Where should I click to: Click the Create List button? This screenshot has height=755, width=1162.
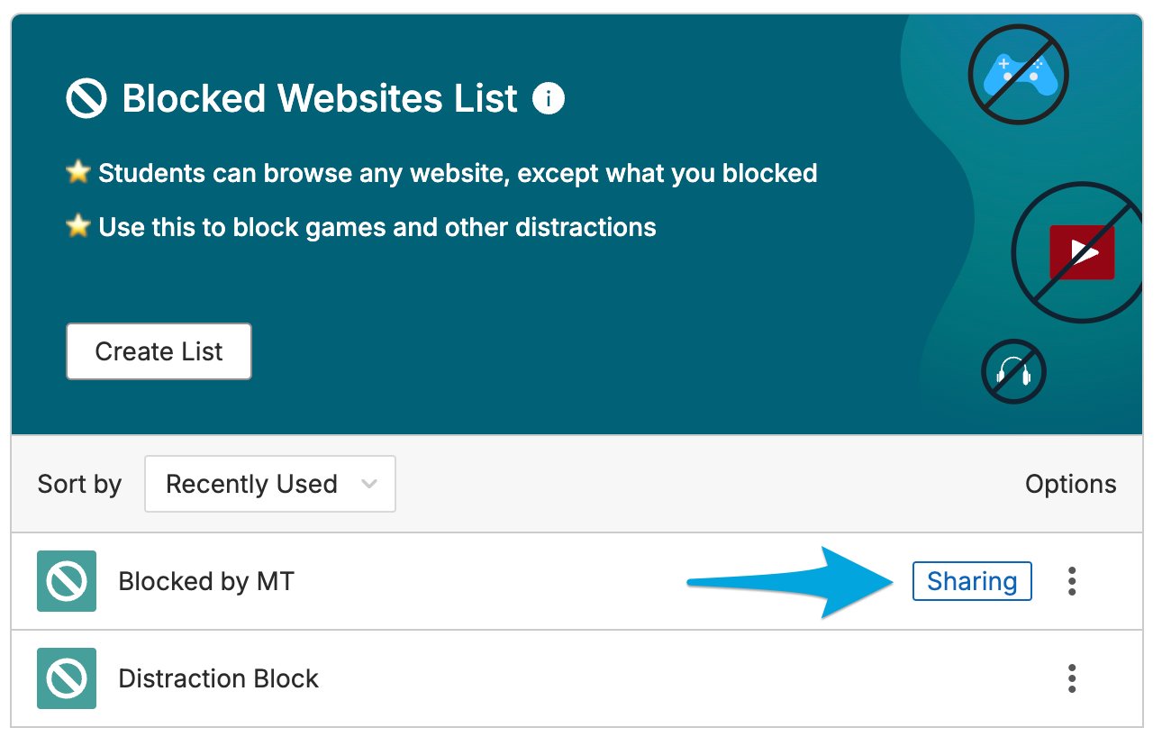(159, 351)
